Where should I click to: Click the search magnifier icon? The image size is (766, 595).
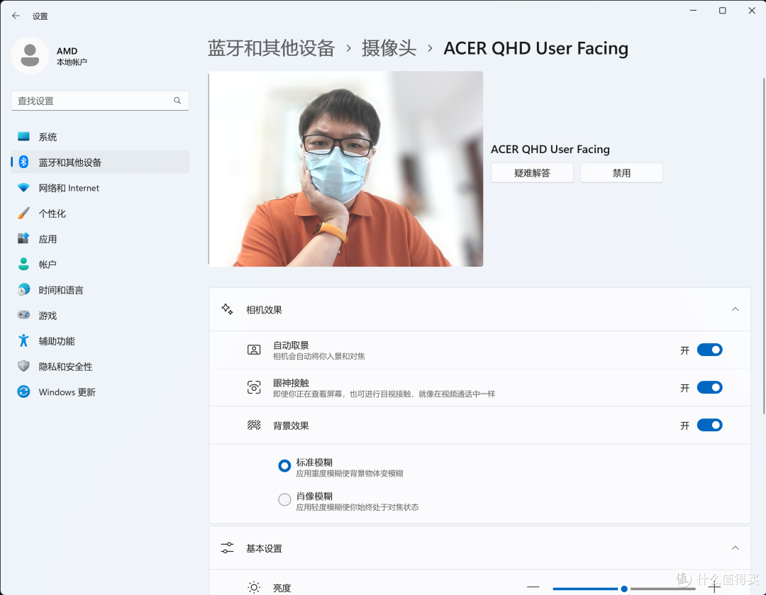point(177,100)
